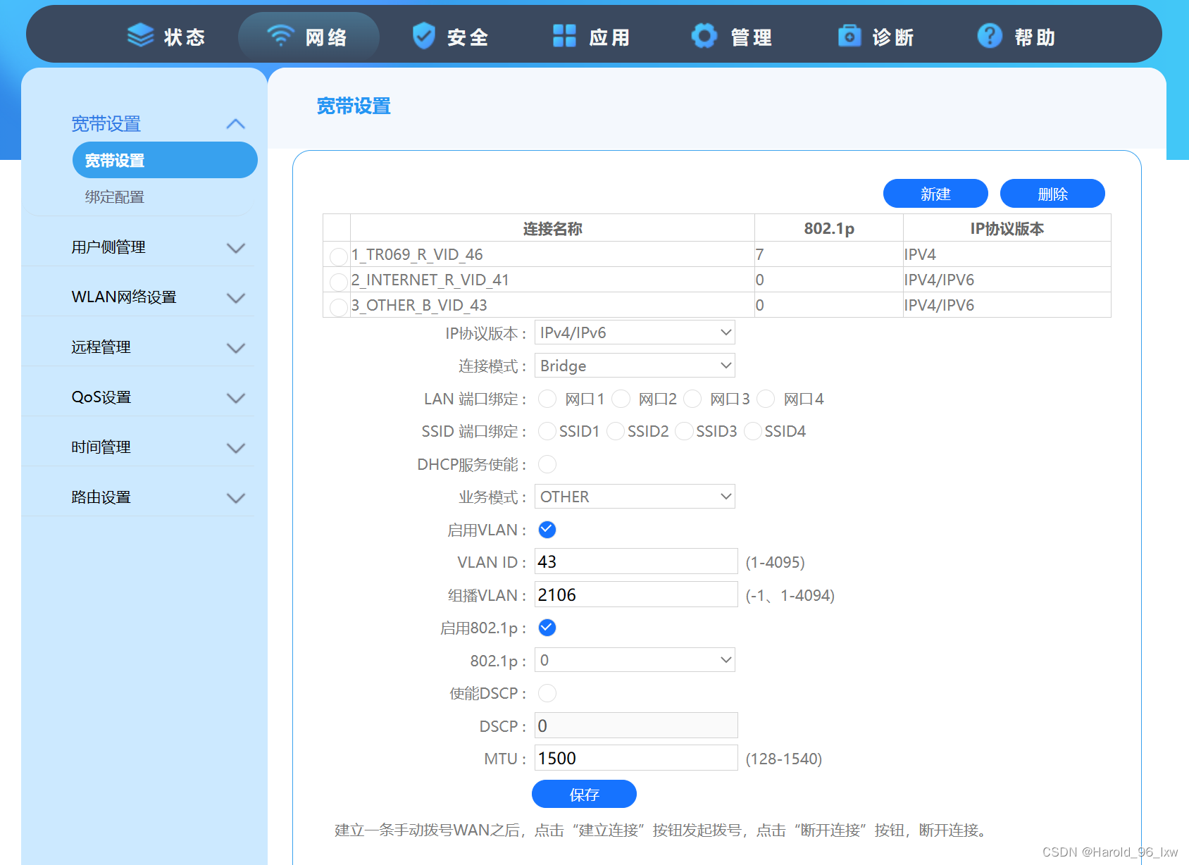Uncheck the 启用802.1p checkbox
The width and height of the screenshot is (1189, 865).
pyautogui.click(x=547, y=628)
